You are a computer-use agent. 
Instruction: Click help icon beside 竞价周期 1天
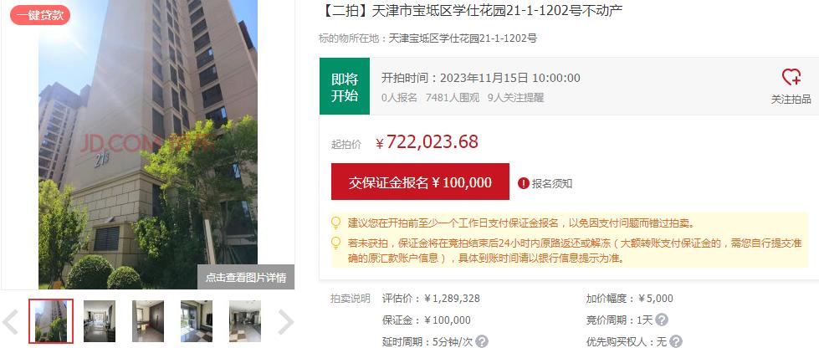pos(662,320)
